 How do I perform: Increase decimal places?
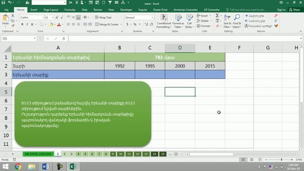click(147, 24)
